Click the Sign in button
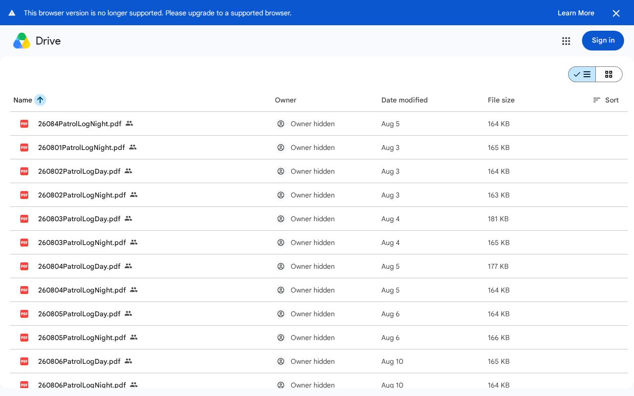This screenshot has width=634, height=396. pyautogui.click(x=603, y=41)
